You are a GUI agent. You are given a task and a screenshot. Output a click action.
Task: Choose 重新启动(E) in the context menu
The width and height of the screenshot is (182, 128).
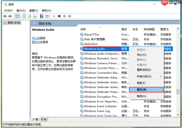[x=146, y=70]
